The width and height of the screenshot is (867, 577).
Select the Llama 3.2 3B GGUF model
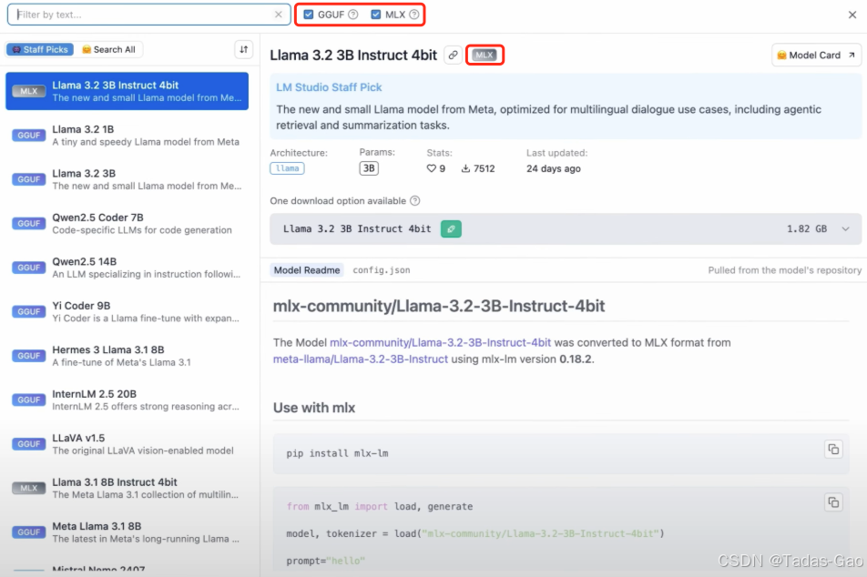127,179
